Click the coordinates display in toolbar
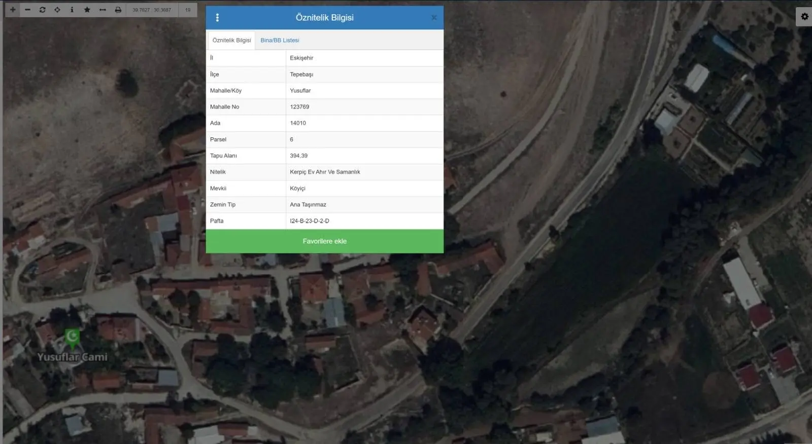This screenshot has width=812, height=444. (152, 10)
